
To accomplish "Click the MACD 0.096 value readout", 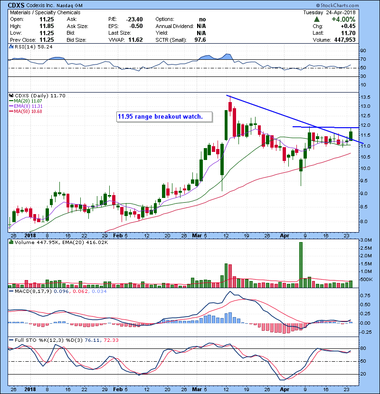I will click(x=61, y=291).
